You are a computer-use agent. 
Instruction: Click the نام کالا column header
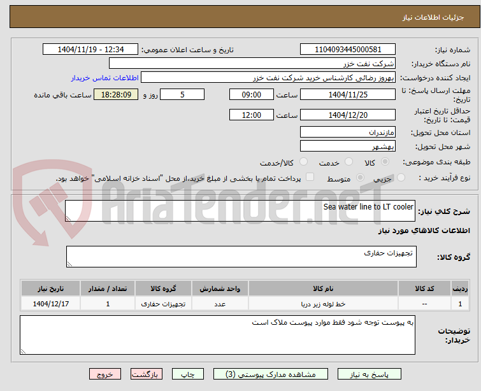click(323, 288)
